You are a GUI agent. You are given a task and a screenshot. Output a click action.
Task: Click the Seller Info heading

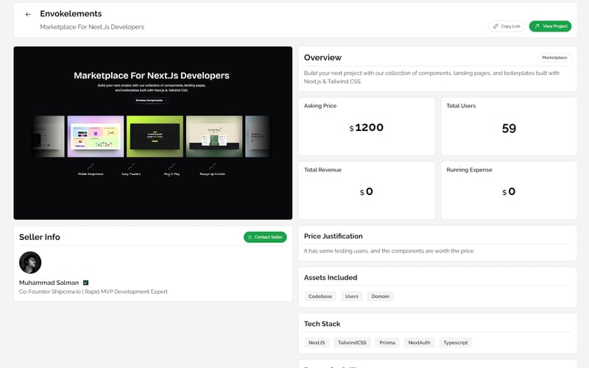coord(40,237)
